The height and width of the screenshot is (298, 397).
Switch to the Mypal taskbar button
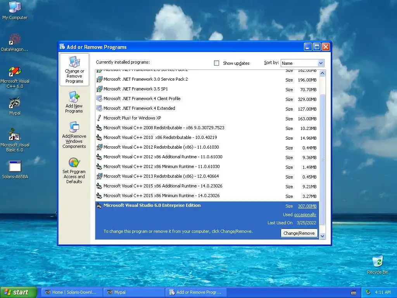134,293
